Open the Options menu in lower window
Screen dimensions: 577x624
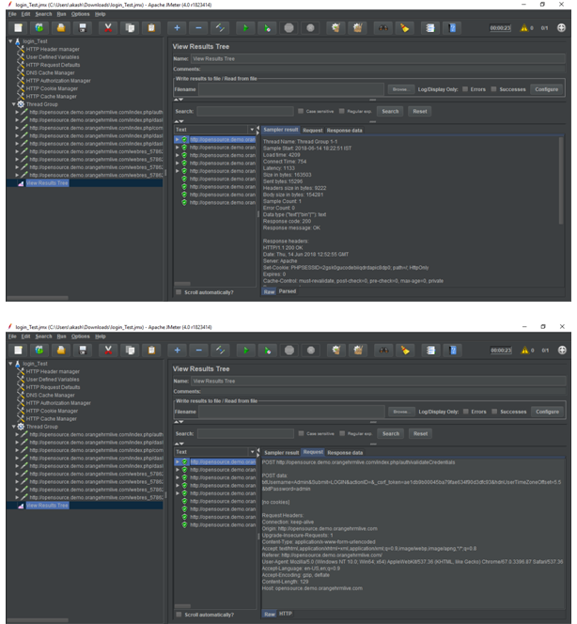tap(81, 336)
